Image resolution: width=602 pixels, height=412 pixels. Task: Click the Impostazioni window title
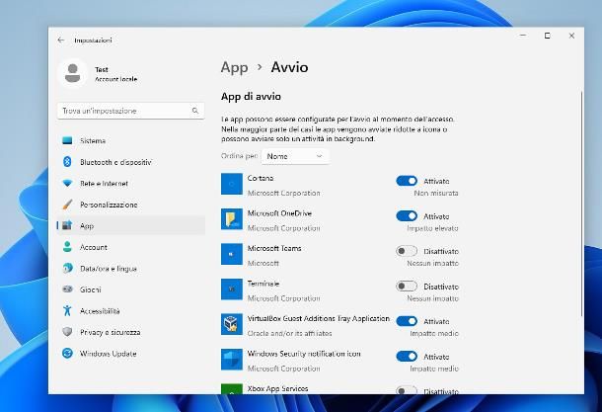(x=94, y=41)
